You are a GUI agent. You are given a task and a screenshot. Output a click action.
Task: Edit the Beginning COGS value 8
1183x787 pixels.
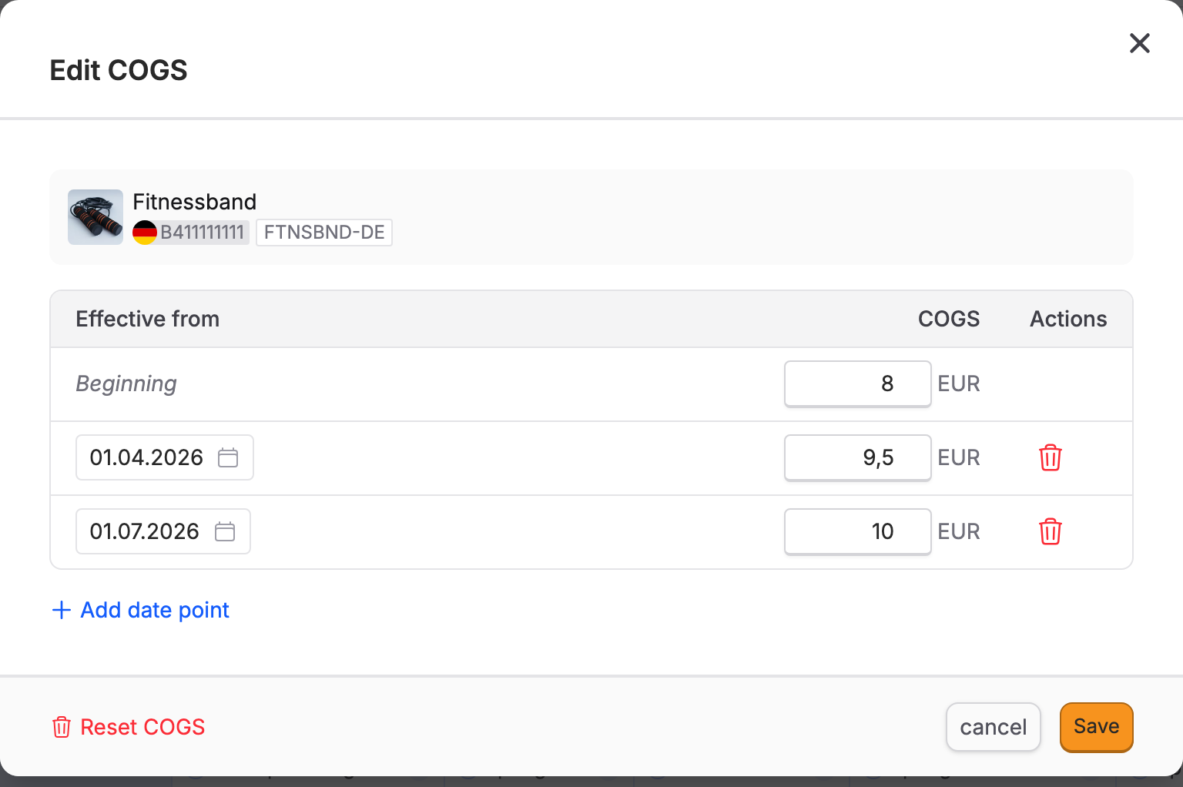pos(858,383)
